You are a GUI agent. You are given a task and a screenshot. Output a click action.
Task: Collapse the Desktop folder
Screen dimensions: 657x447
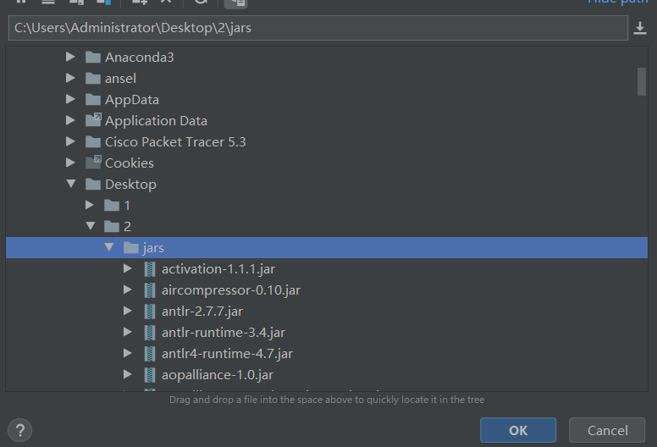(71, 184)
